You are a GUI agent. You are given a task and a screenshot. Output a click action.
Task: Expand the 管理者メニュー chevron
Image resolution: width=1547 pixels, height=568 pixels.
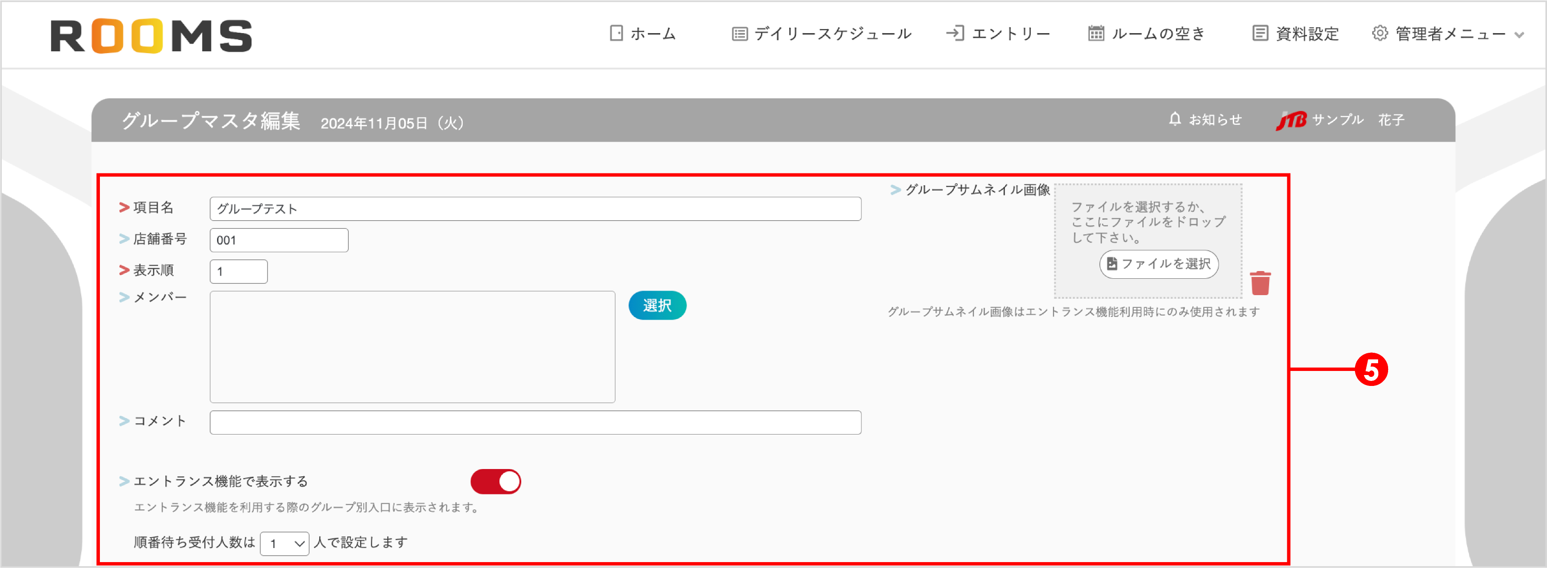coord(1519,35)
